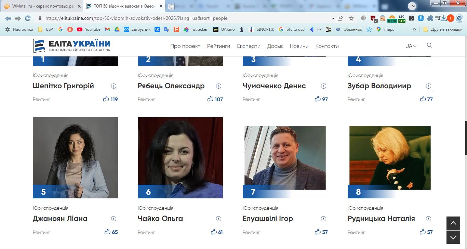Open the Настройки bookmark
The image size is (467, 249).
[x=19, y=29]
